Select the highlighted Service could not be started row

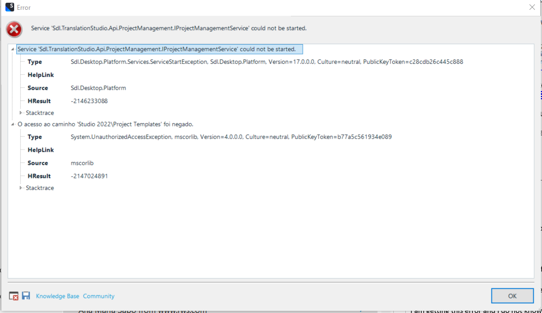point(160,49)
